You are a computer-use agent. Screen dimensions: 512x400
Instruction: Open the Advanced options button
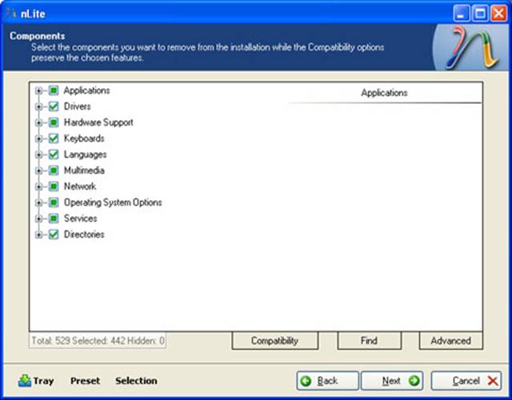coord(450,341)
